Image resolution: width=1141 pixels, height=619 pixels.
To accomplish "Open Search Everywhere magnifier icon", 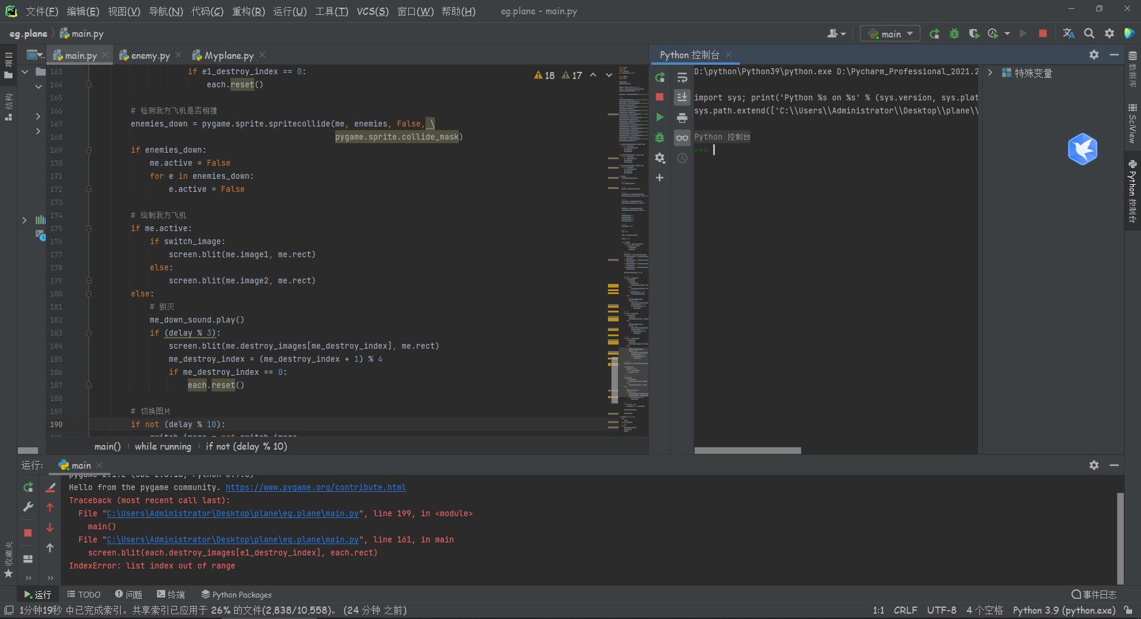I will click(x=1089, y=34).
